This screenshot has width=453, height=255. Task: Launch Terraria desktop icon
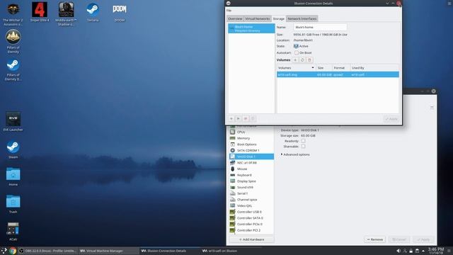pos(93,12)
